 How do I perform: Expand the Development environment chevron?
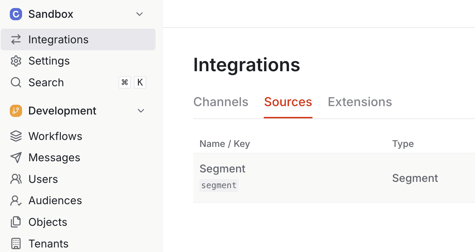coord(141,111)
